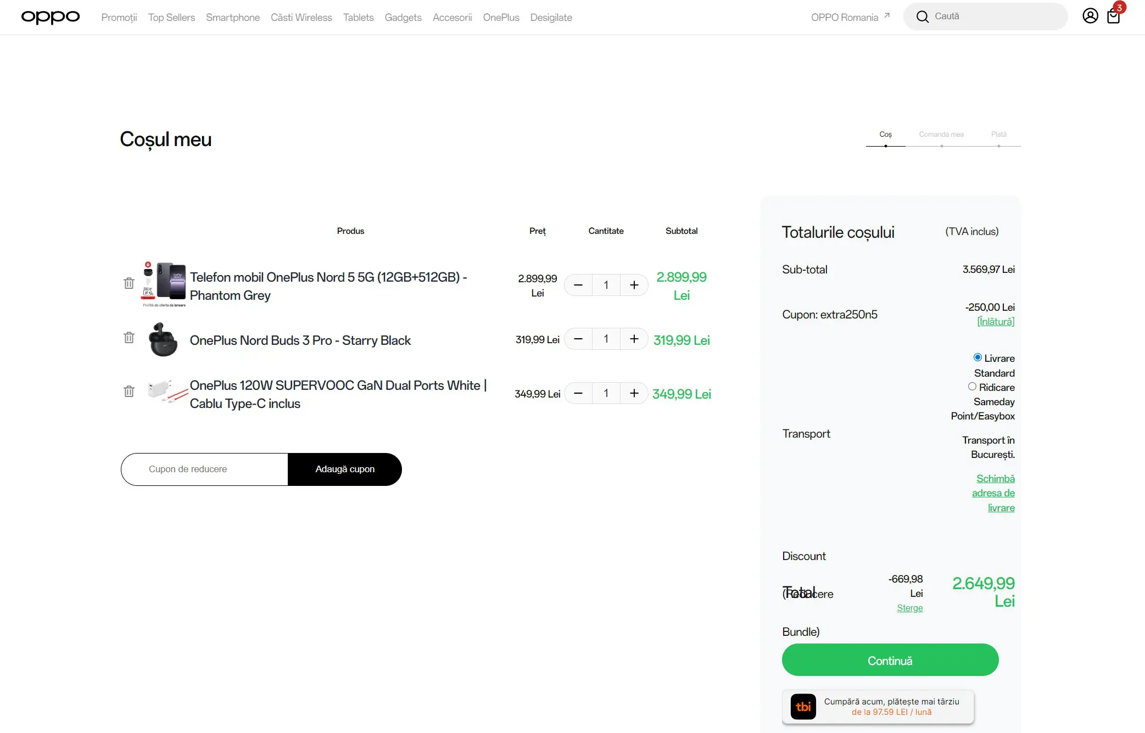The image size is (1145, 733).
Task: Increase quantity of 120W SUPERVOOC charger
Action: tap(634, 393)
